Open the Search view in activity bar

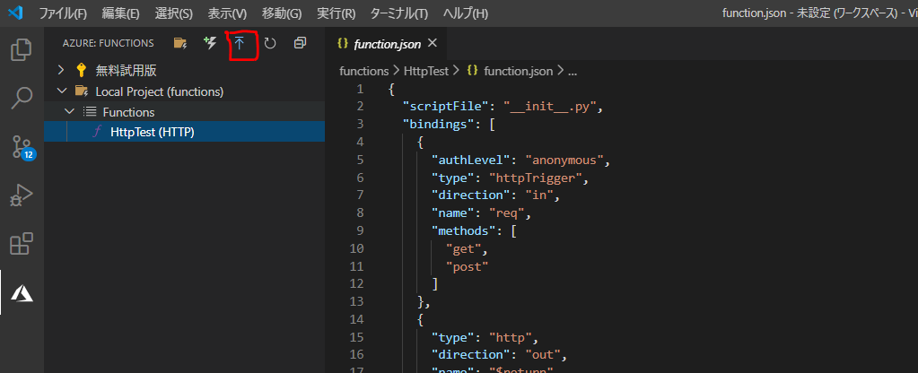22,99
